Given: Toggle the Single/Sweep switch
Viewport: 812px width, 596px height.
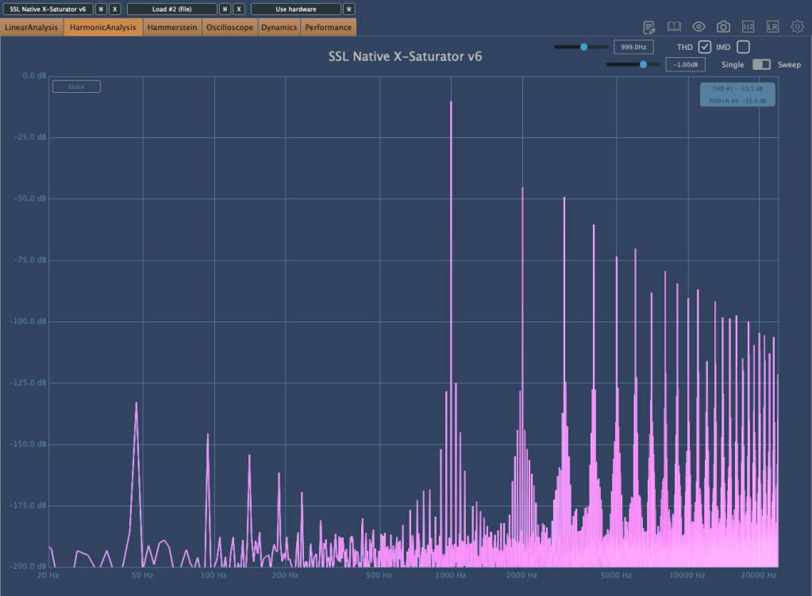Looking at the screenshot, I should click(761, 64).
